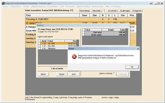Viewport: 165px width, 103px height.
Task: Open the SMS menu
Action: 107,6
